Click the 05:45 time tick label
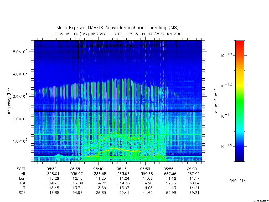 click(x=122, y=169)
